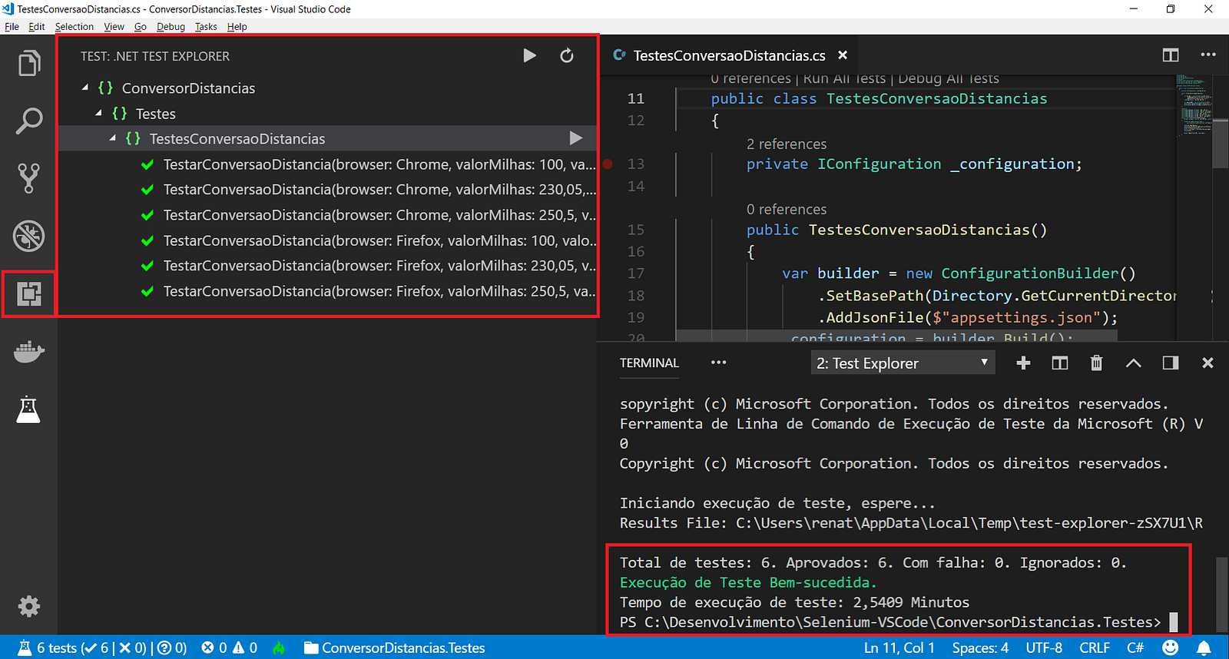
Task: Toggle breakpoint on line 13
Action: coord(608,164)
